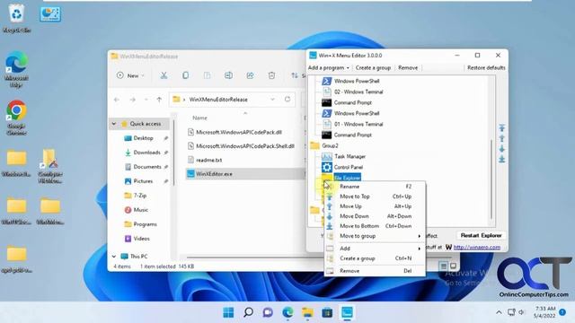The height and width of the screenshot is (323, 575).
Task: Go back in File Explorer navigation
Action: tap(117, 100)
